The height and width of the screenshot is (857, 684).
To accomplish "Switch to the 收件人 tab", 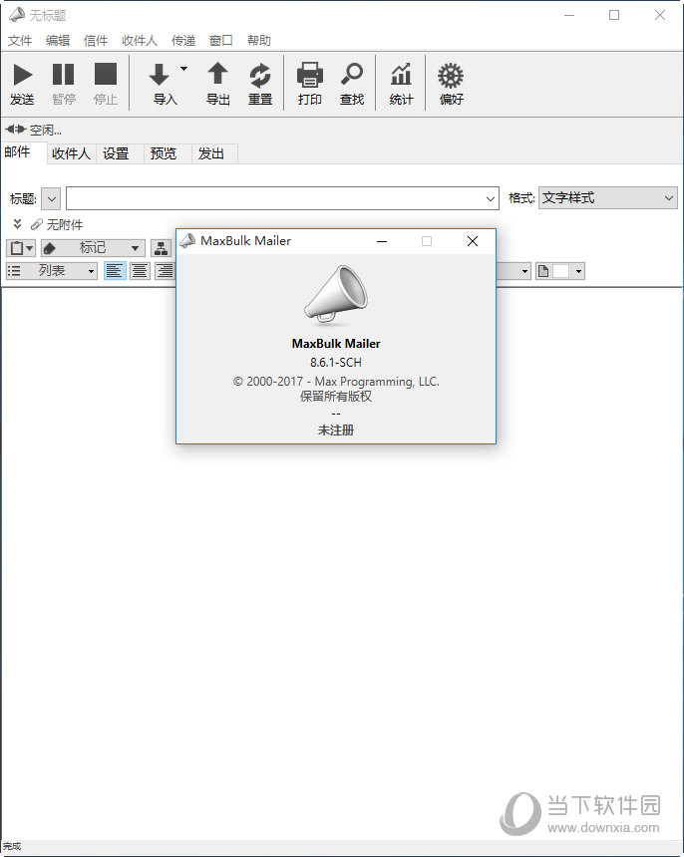I will click(x=71, y=153).
